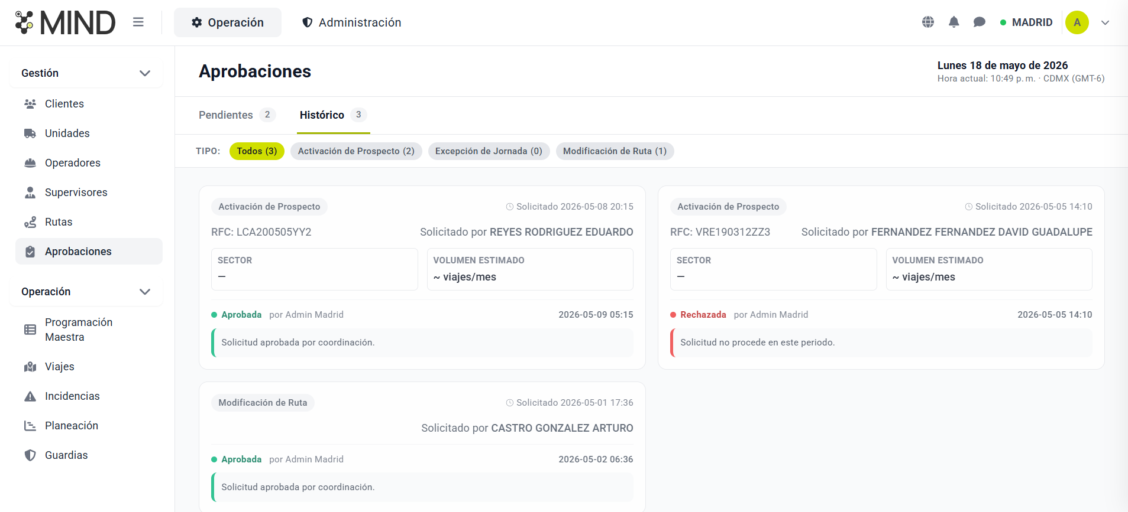1128x512 pixels.
Task: Click the Administración shield icon
Action: [307, 22]
